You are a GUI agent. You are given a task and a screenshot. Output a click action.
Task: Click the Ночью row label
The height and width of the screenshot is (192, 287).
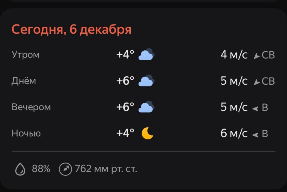tap(26, 133)
